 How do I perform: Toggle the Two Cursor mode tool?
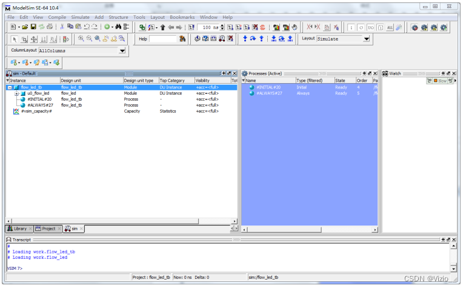[44, 39]
